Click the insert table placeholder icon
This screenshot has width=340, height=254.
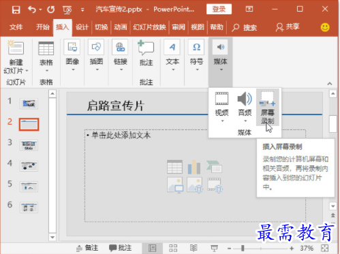pyautogui.click(x=174, y=167)
